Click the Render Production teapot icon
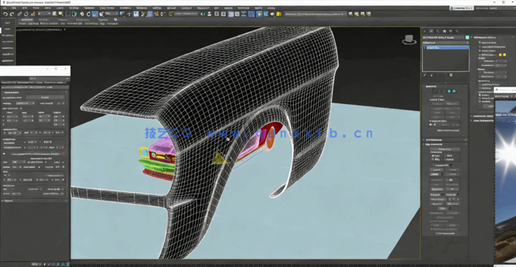Viewport: 516px width, 267px height. coord(272,14)
